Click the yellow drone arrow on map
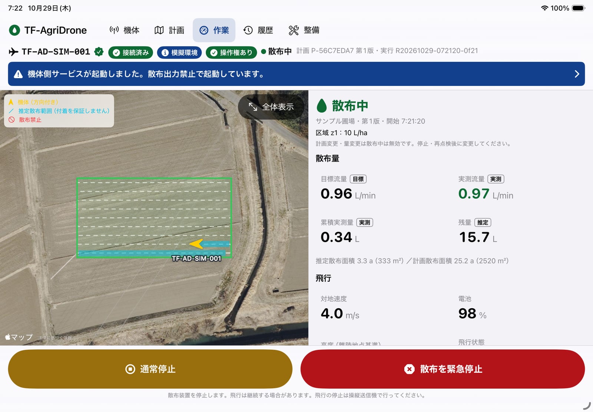 (x=196, y=244)
